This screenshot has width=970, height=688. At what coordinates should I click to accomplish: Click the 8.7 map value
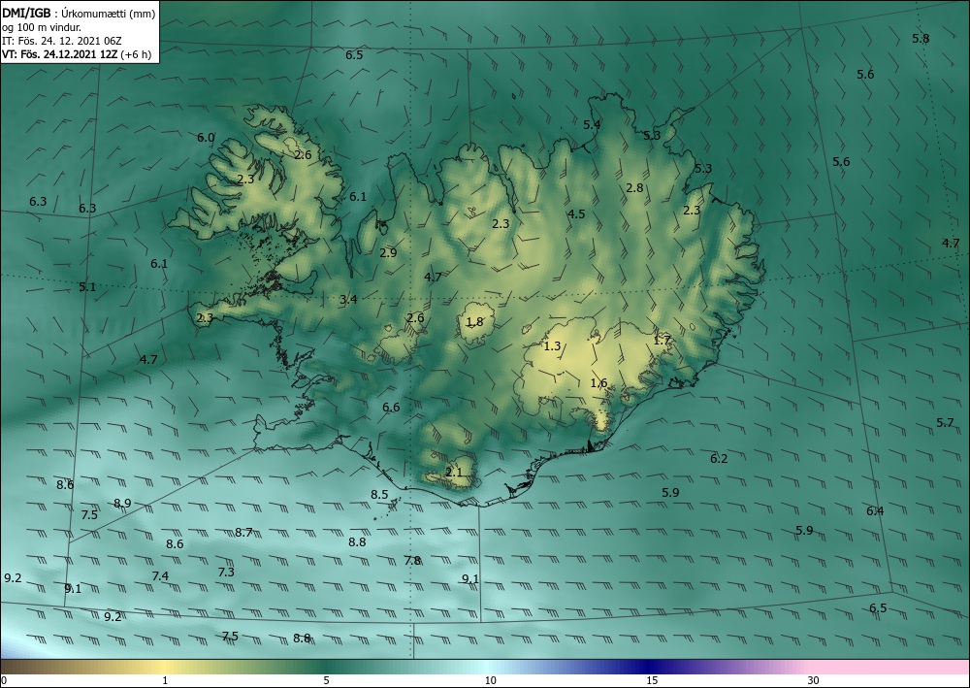point(243,532)
